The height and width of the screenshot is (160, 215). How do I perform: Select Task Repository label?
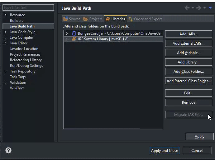click(23, 71)
